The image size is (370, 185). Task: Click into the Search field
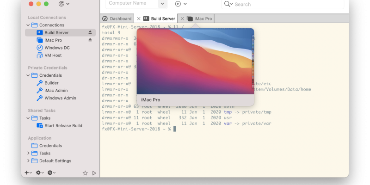pos(287,4)
